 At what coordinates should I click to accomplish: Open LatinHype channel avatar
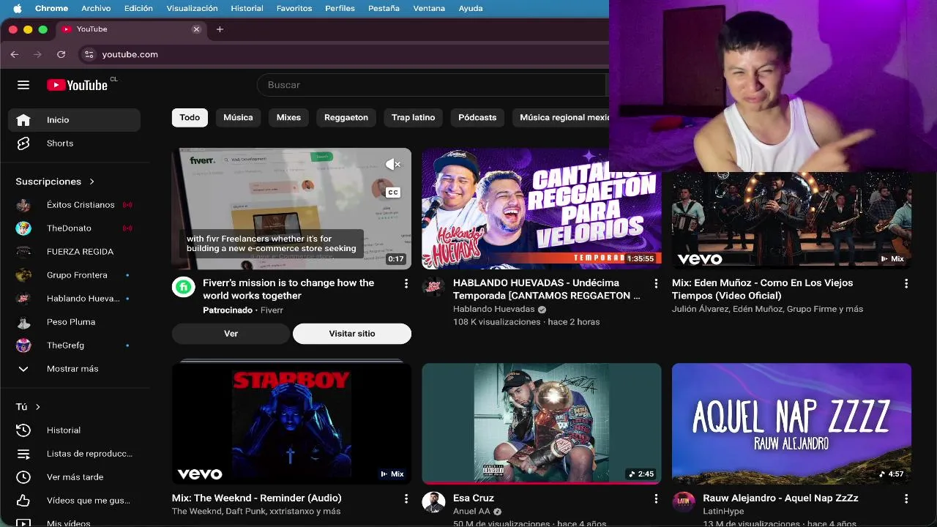(x=684, y=503)
